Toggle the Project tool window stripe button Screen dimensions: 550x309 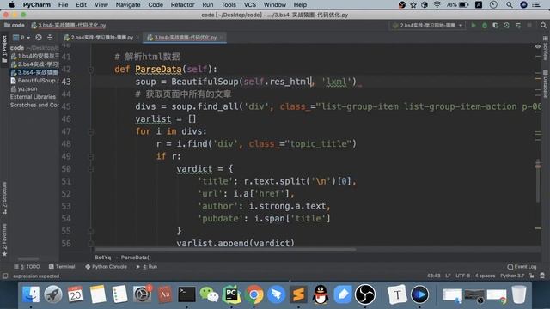4,50
